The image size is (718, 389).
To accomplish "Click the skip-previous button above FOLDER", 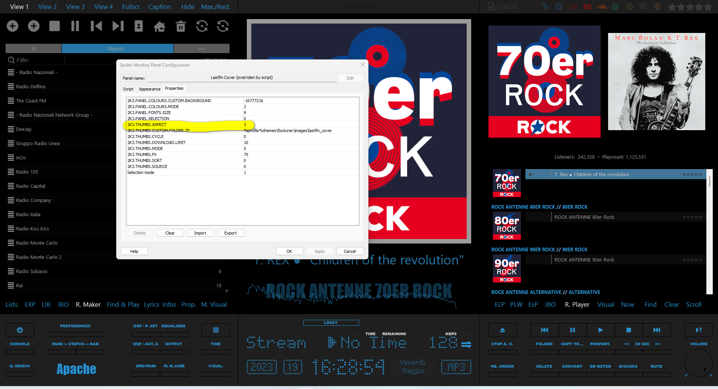I will (544, 330).
